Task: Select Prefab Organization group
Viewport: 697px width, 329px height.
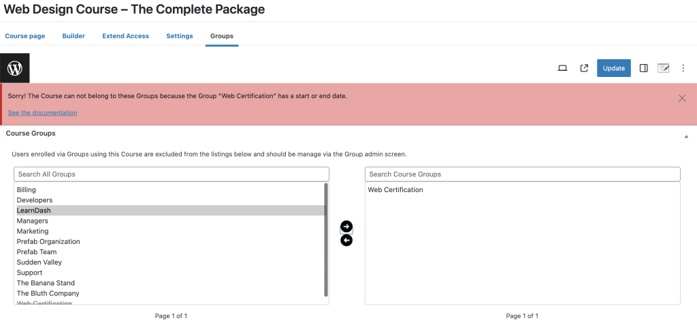Action: point(170,241)
